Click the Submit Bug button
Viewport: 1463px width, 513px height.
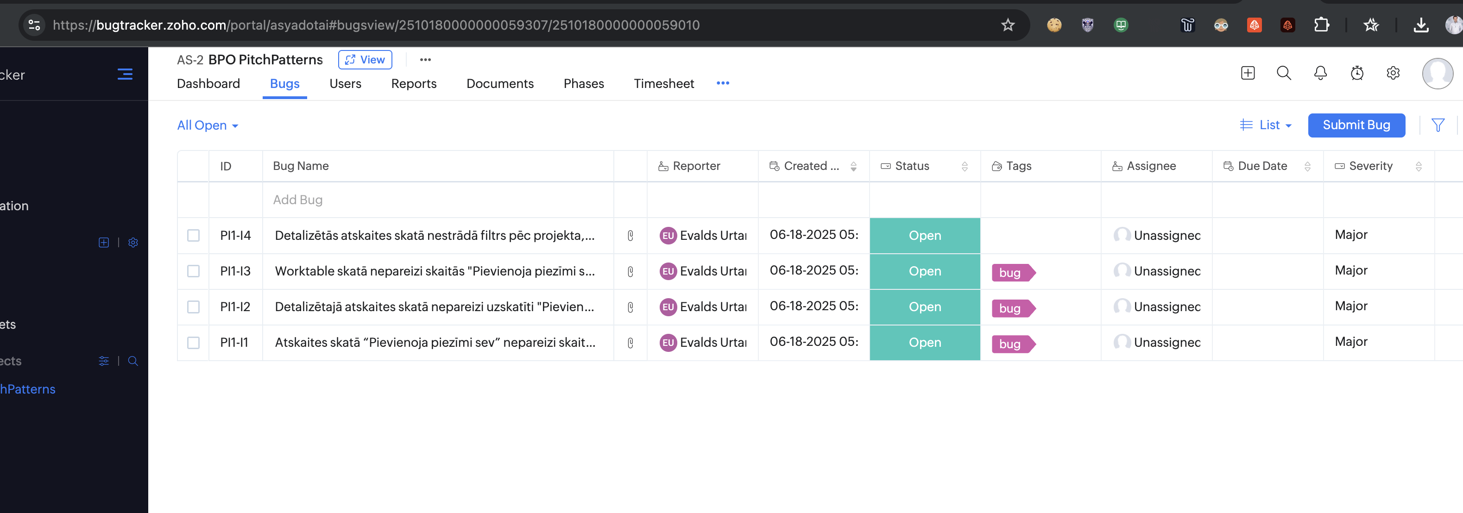(1356, 125)
